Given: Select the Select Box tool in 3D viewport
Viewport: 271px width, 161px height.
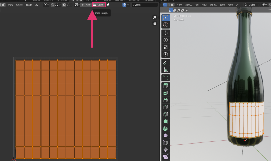Looking at the screenshot, I should [x=166, y=18].
